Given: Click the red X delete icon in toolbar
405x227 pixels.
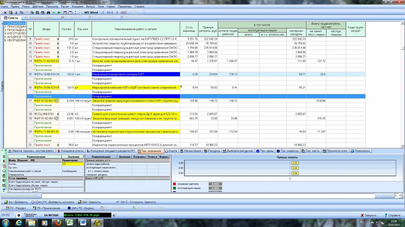Looking at the screenshot, I should pyautogui.click(x=5, y=12).
